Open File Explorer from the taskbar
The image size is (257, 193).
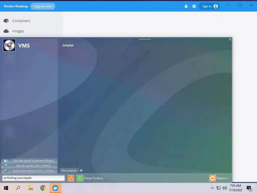click(x=31, y=188)
